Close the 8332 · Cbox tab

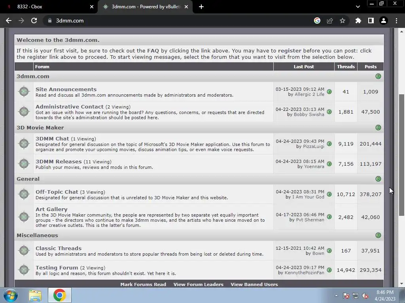point(92,7)
